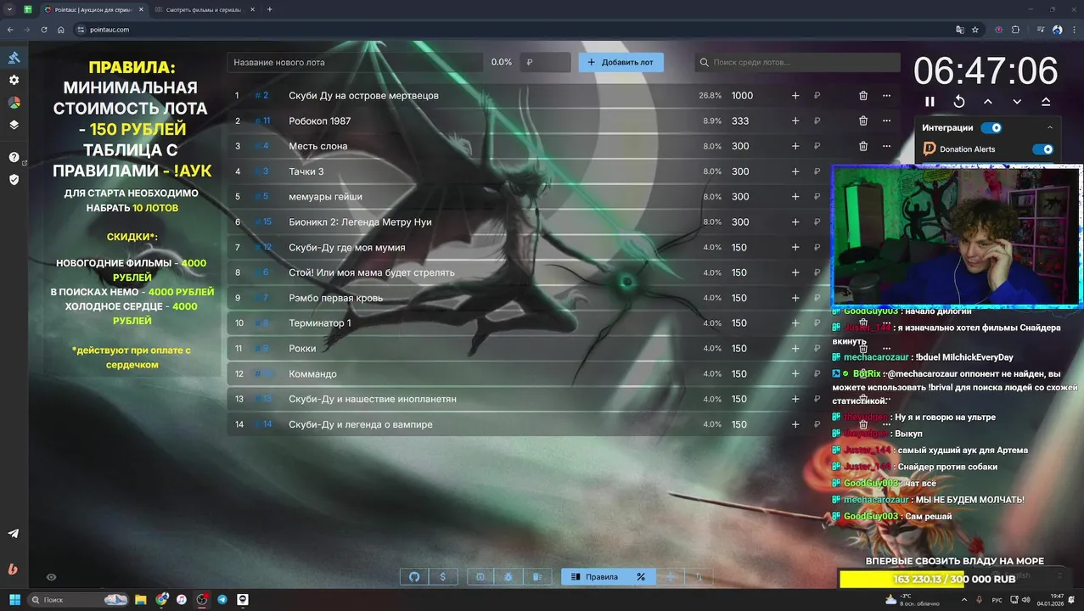Open the layers overlays page in sidebar
The width and height of the screenshot is (1084, 611).
[x=14, y=124]
